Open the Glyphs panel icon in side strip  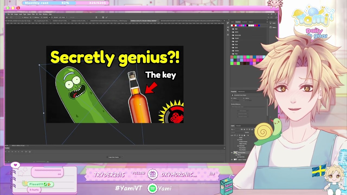[228, 35]
